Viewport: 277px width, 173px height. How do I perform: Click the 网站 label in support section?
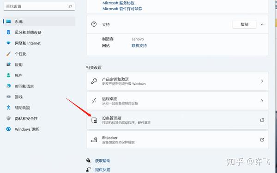point(106,46)
